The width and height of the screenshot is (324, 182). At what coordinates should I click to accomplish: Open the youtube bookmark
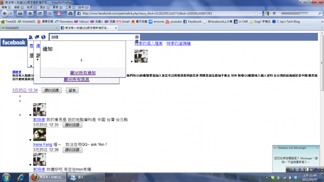(x=174, y=21)
